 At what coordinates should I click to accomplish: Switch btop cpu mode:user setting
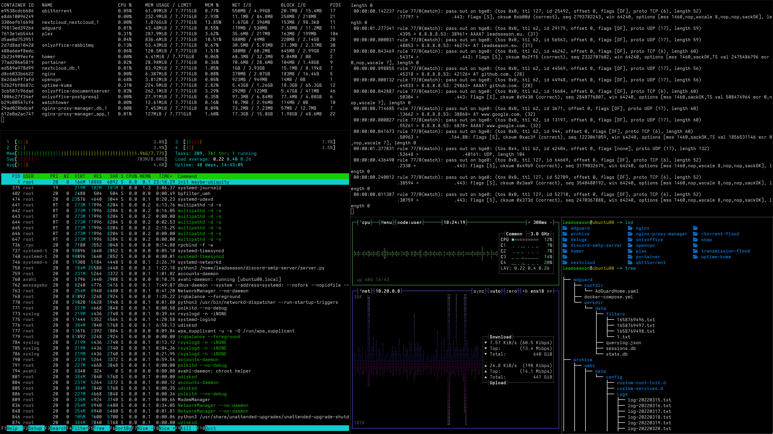point(409,222)
